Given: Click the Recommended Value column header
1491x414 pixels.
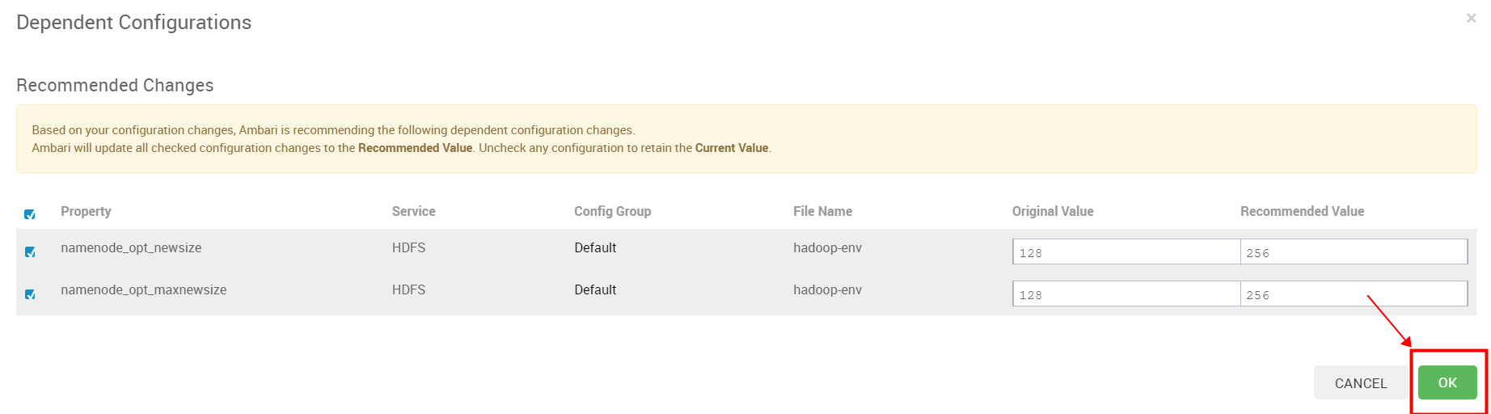Looking at the screenshot, I should point(1303,211).
